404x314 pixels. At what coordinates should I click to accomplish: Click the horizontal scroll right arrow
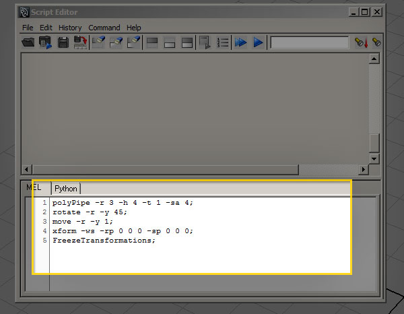pyautogui.click(x=364, y=169)
